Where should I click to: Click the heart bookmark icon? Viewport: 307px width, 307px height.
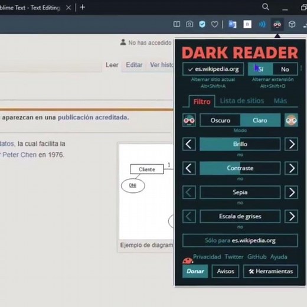pyautogui.click(x=214, y=24)
